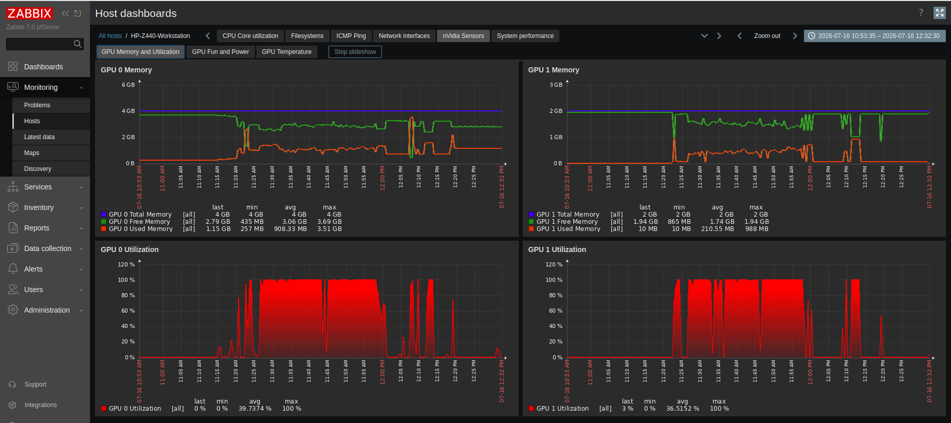
Task: Click Stop slideshow button
Action: (355, 52)
